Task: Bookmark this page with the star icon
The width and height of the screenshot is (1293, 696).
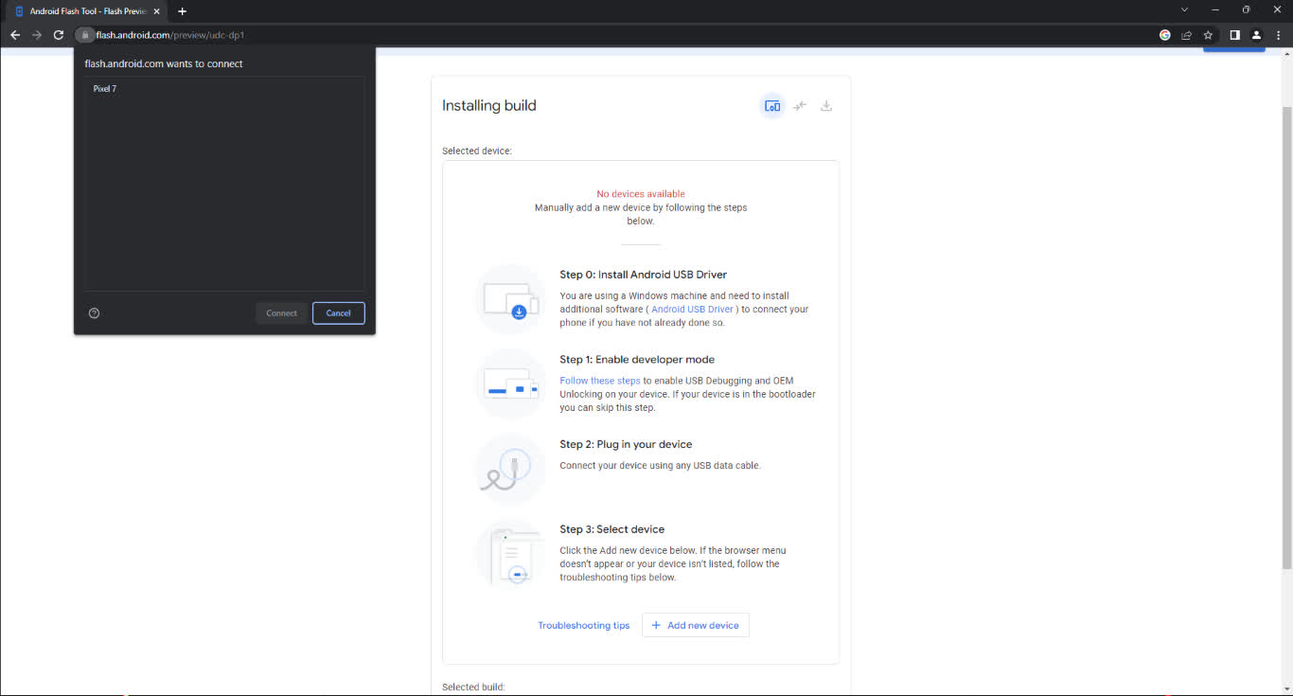Action: [x=1208, y=35]
